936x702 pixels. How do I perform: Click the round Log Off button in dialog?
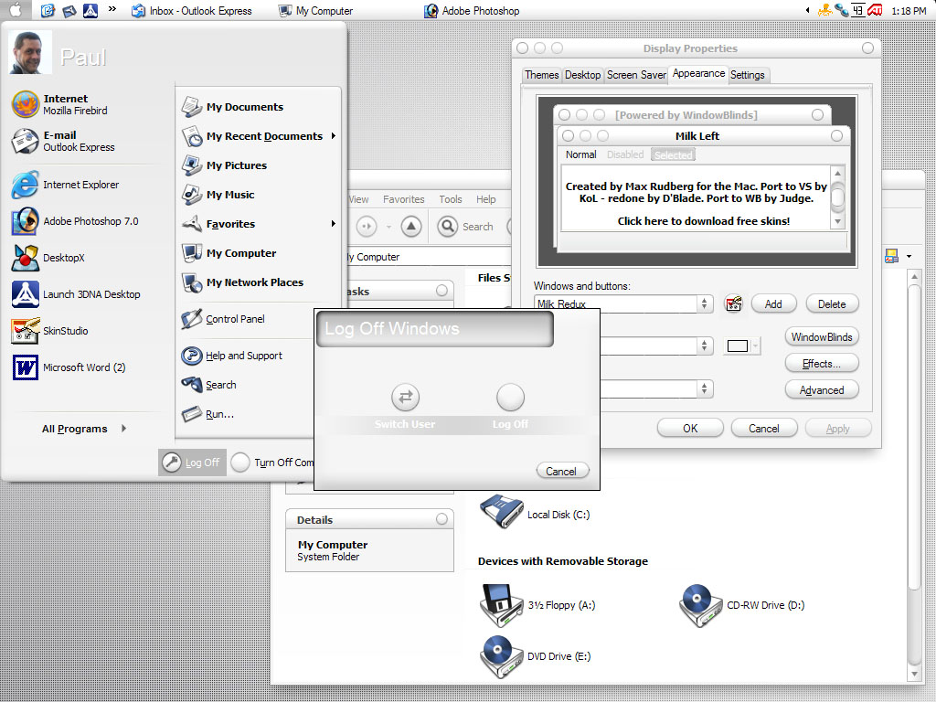coord(510,397)
